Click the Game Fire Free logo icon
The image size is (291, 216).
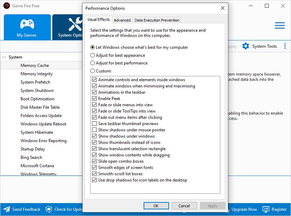[x=7, y=6]
